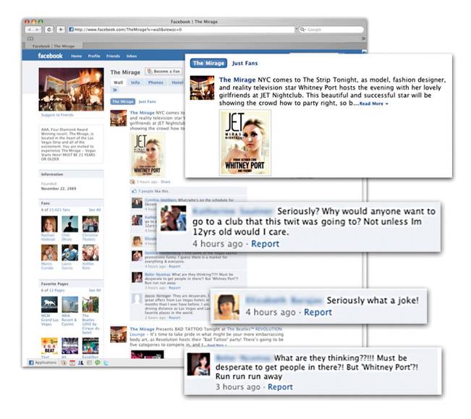Click 'The Beatles REVOLUTION Lounge' link
This screenshot has height=419, width=471.
coord(205,331)
